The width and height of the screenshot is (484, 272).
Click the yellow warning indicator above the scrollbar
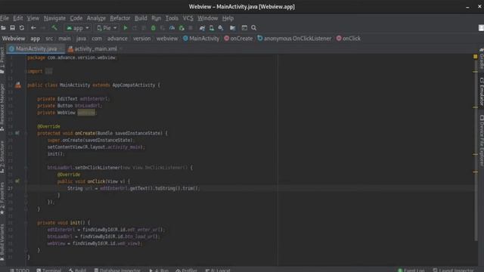(476, 57)
